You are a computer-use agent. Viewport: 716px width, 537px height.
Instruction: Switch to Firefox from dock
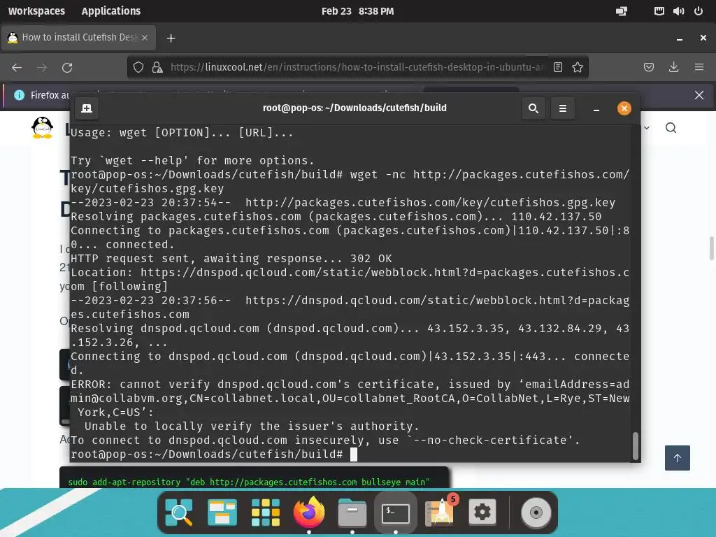pos(308,513)
